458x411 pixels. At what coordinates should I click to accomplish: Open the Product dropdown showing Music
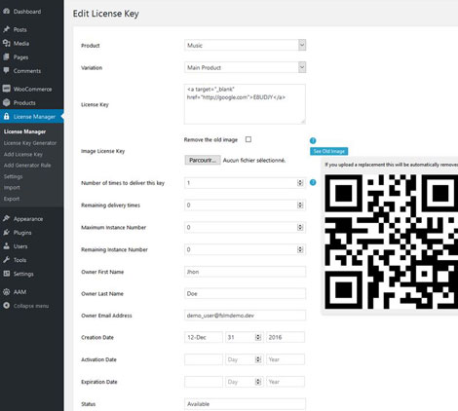tap(245, 45)
